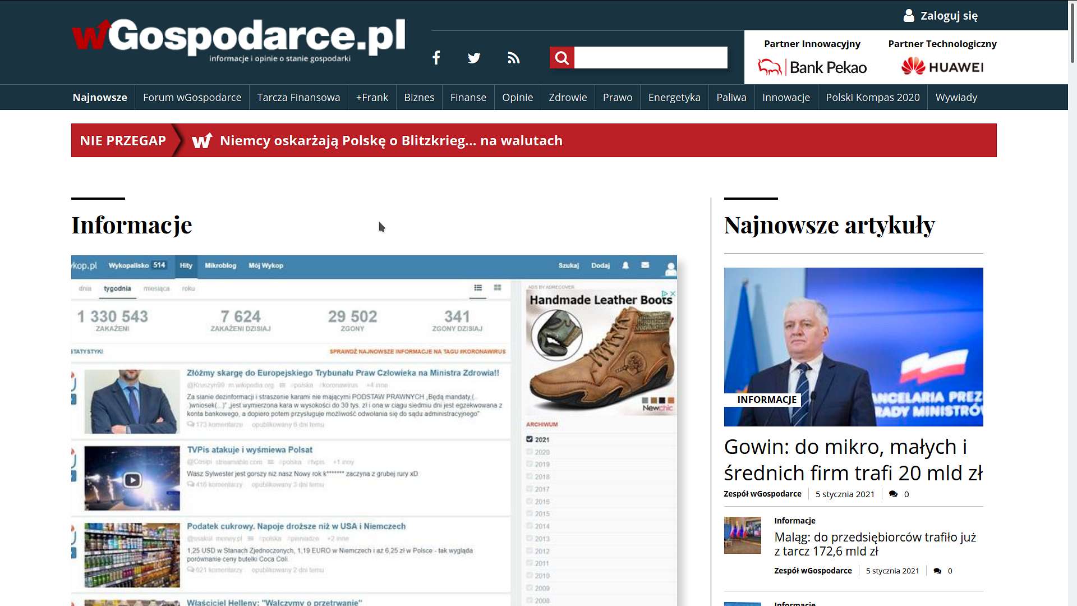Click the NIE PRZEGAP banner label

pyautogui.click(x=123, y=140)
